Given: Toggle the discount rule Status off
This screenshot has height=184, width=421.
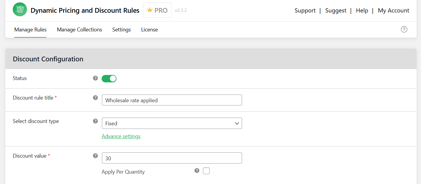Looking at the screenshot, I should (x=109, y=78).
